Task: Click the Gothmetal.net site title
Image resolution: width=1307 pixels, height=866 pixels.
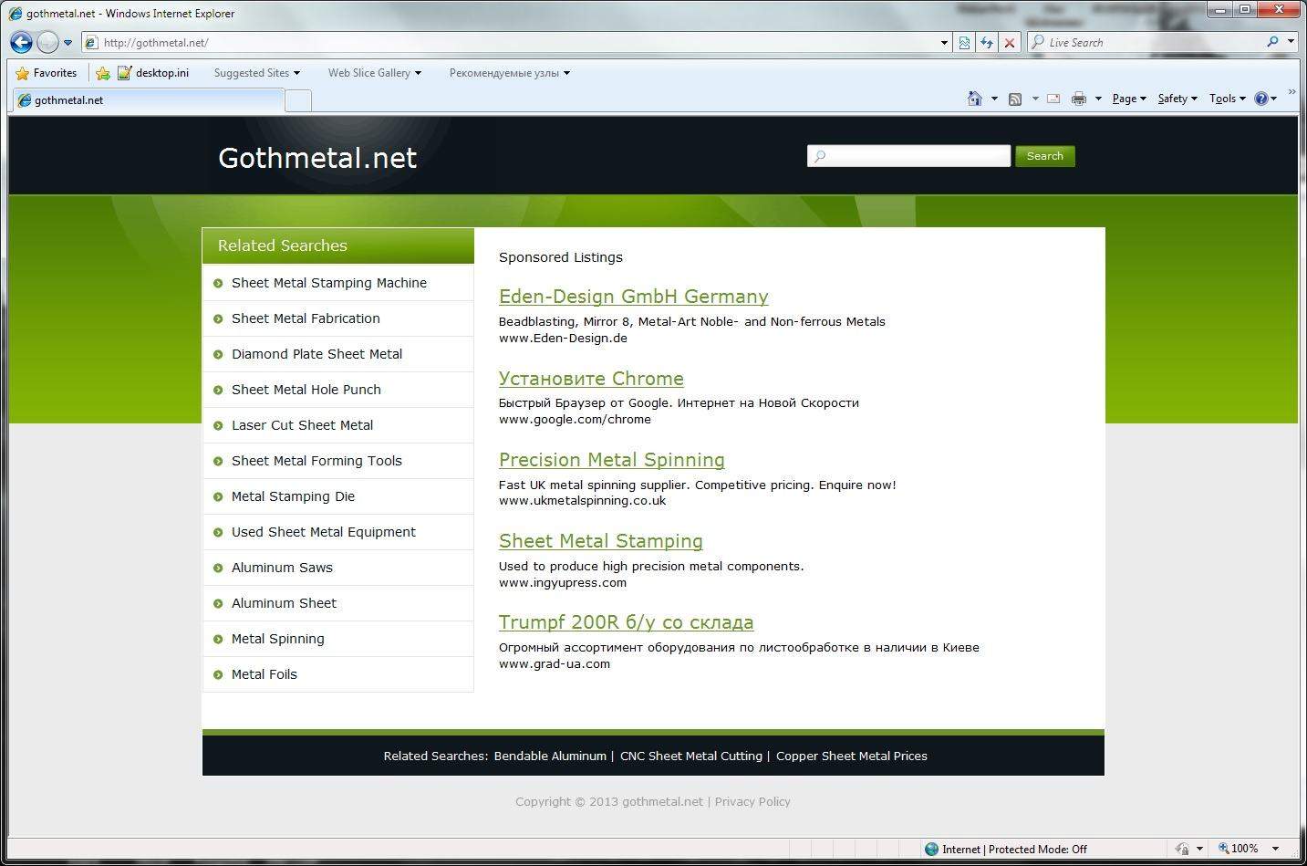Action: click(317, 158)
